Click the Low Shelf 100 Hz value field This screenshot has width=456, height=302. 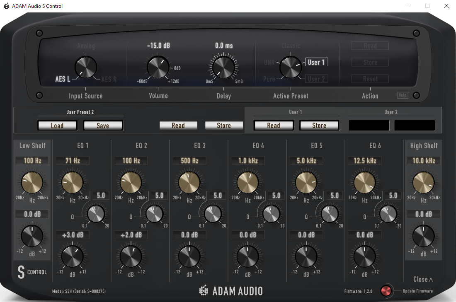32,160
